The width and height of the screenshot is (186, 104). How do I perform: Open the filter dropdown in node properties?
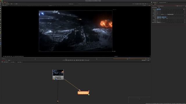pos(159,18)
